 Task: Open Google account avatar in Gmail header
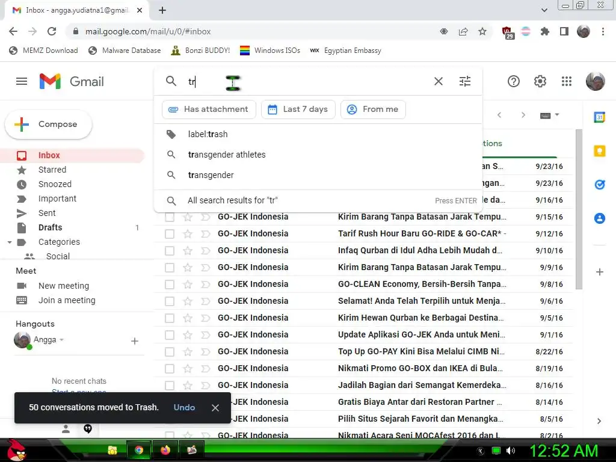point(595,81)
